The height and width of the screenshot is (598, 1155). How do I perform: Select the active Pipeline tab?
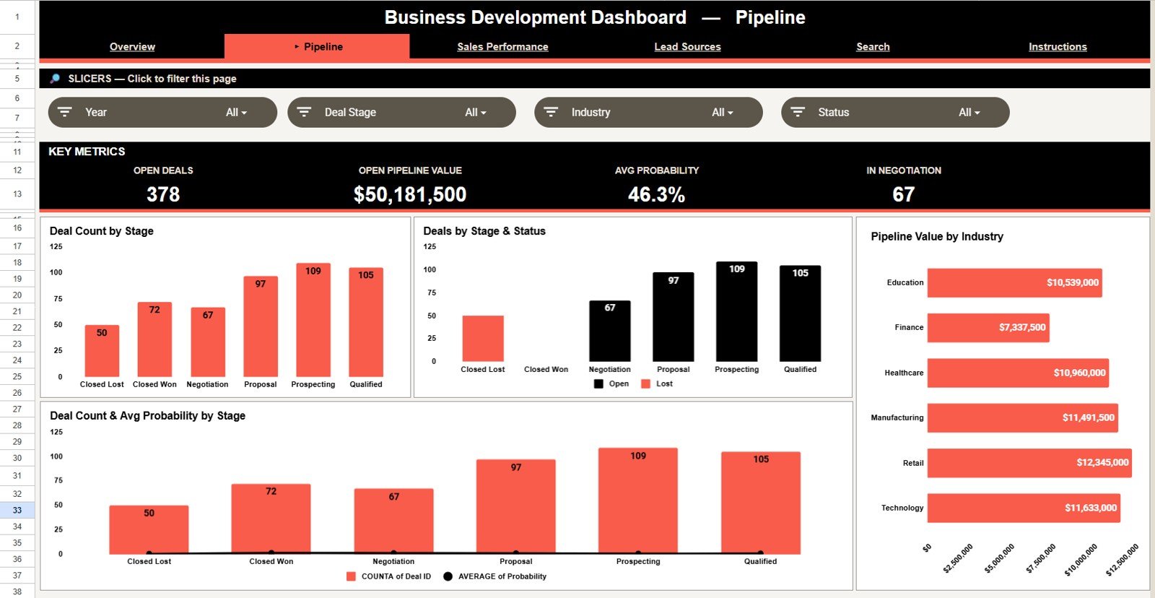(x=317, y=46)
